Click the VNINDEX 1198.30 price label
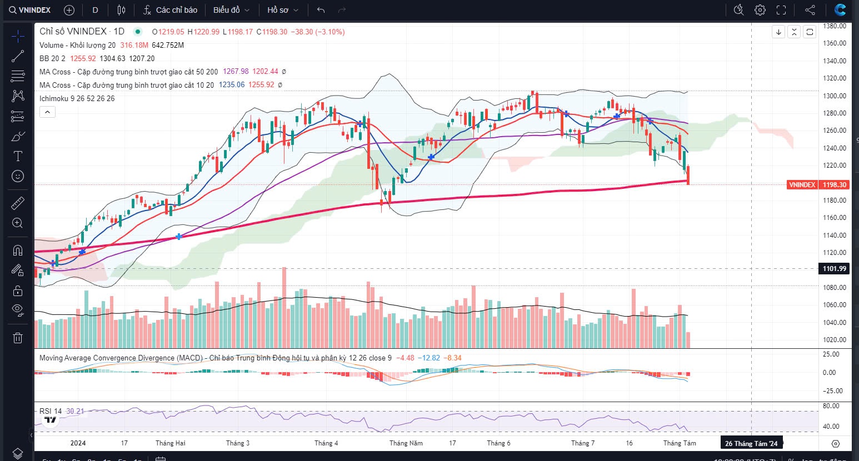The image size is (859, 461). coord(818,184)
